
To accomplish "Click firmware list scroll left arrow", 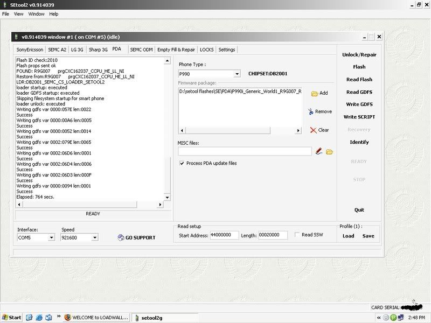I will point(182,130).
